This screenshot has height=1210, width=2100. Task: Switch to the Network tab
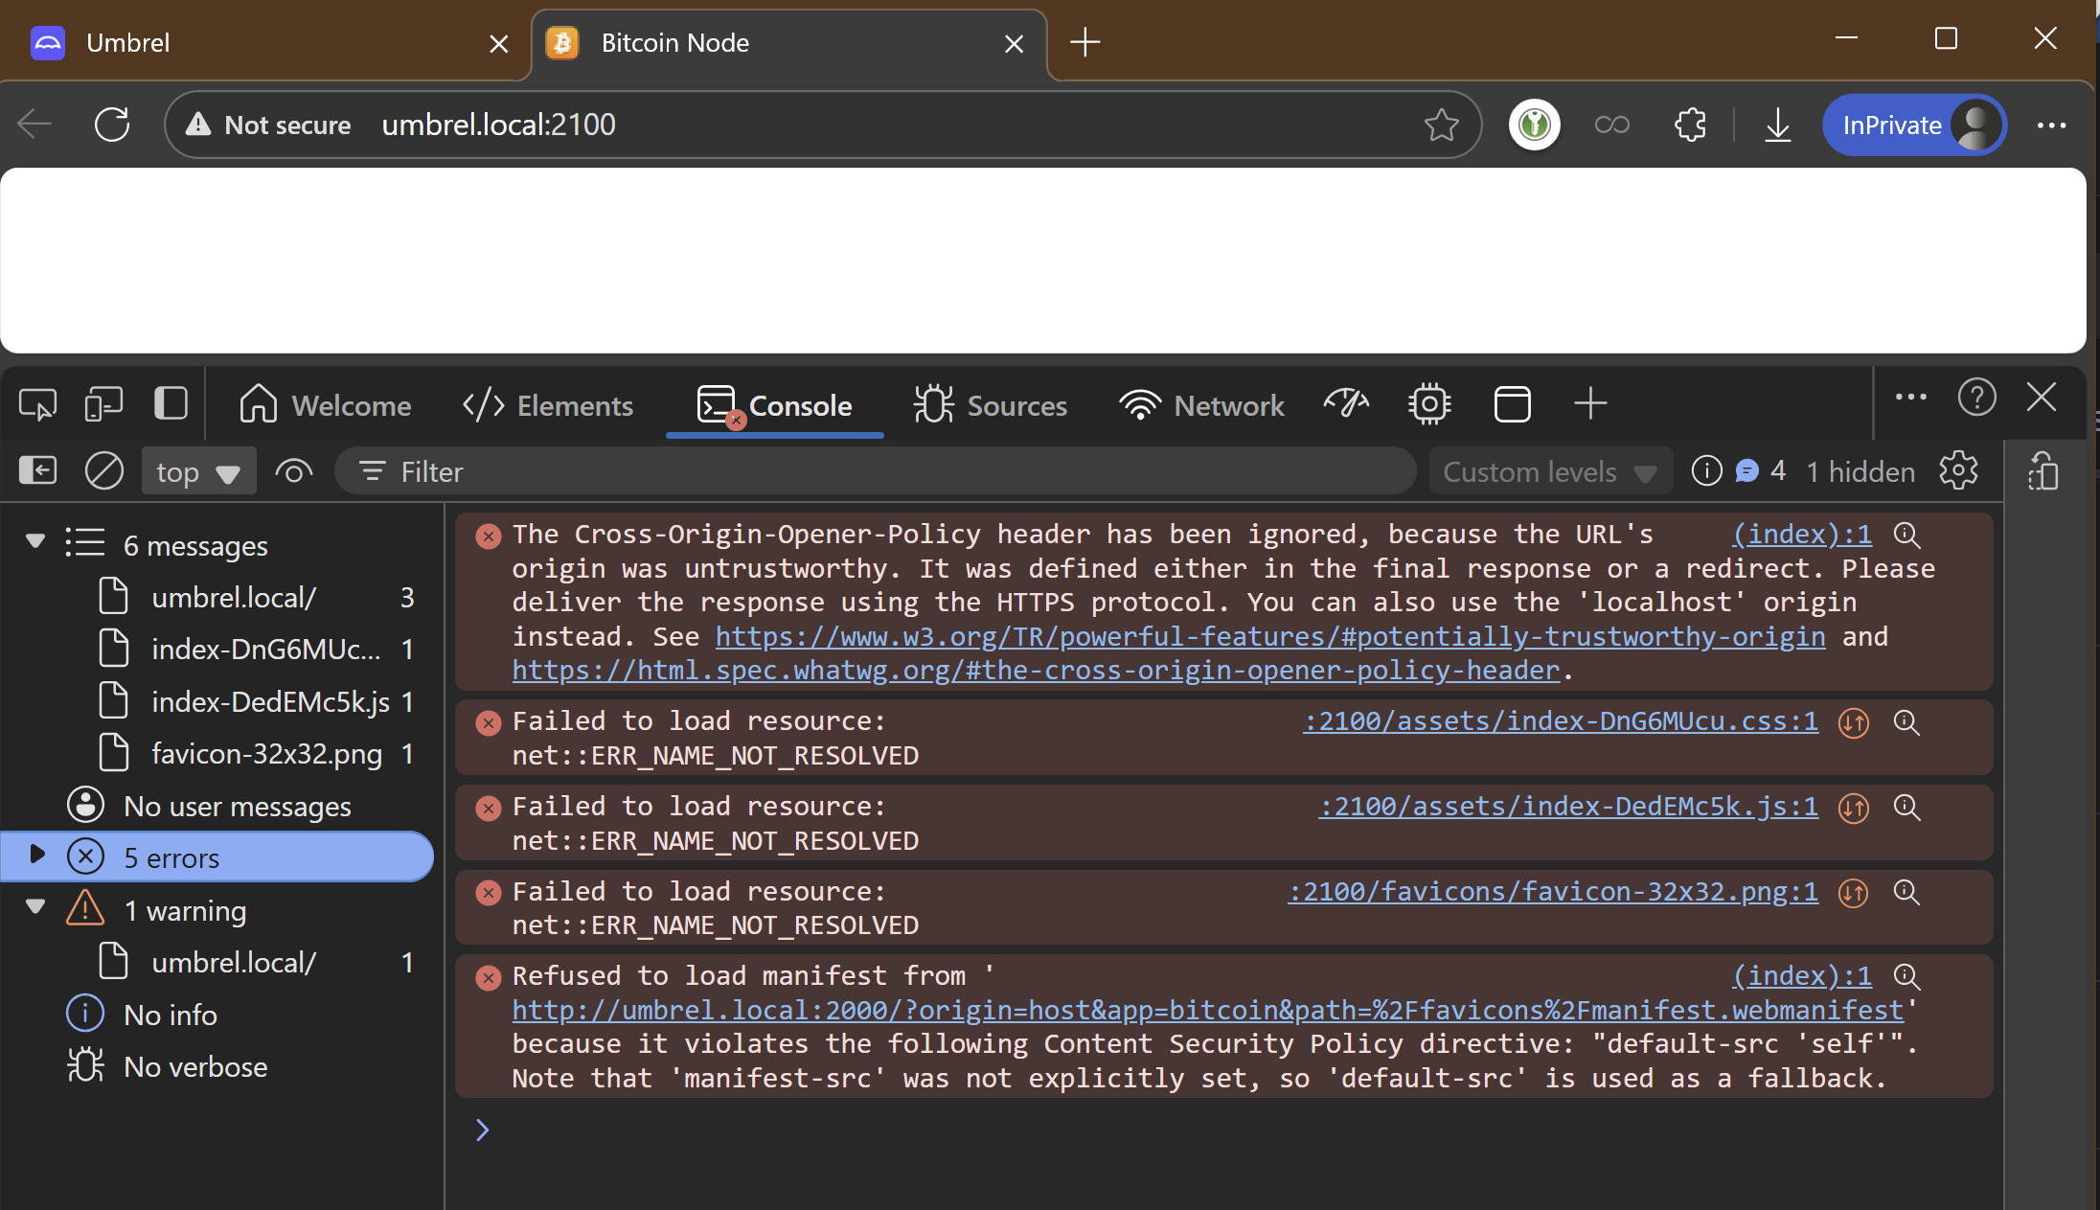[x=1201, y=404]
